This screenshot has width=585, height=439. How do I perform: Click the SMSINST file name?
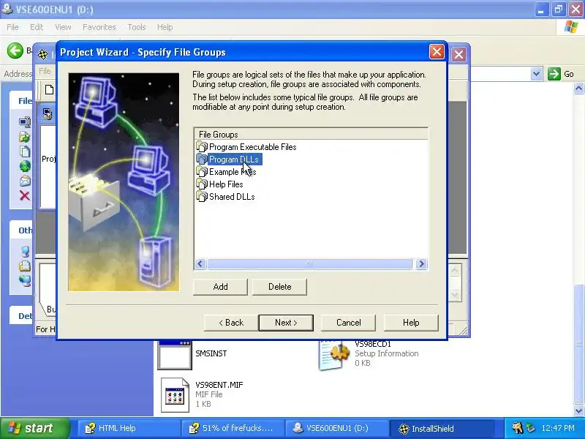pos(211,353)
